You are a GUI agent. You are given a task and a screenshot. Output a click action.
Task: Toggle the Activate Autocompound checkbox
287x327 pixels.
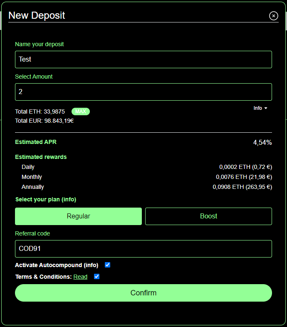pyautogui.click(x=108, y=265)
